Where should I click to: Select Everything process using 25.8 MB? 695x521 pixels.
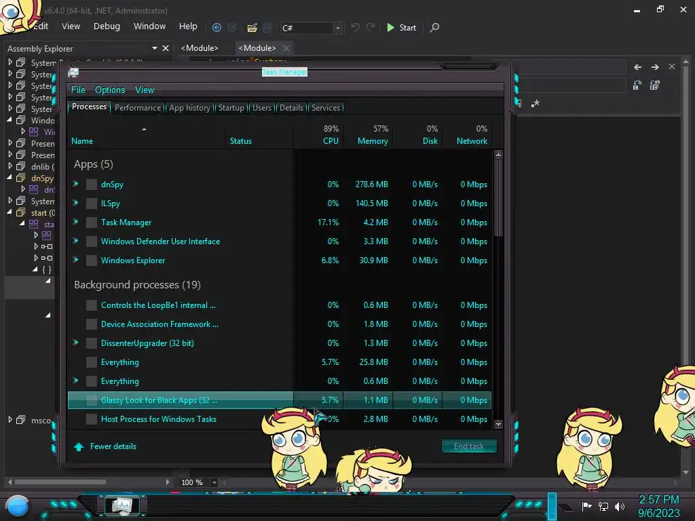click(x=279, y=362)
